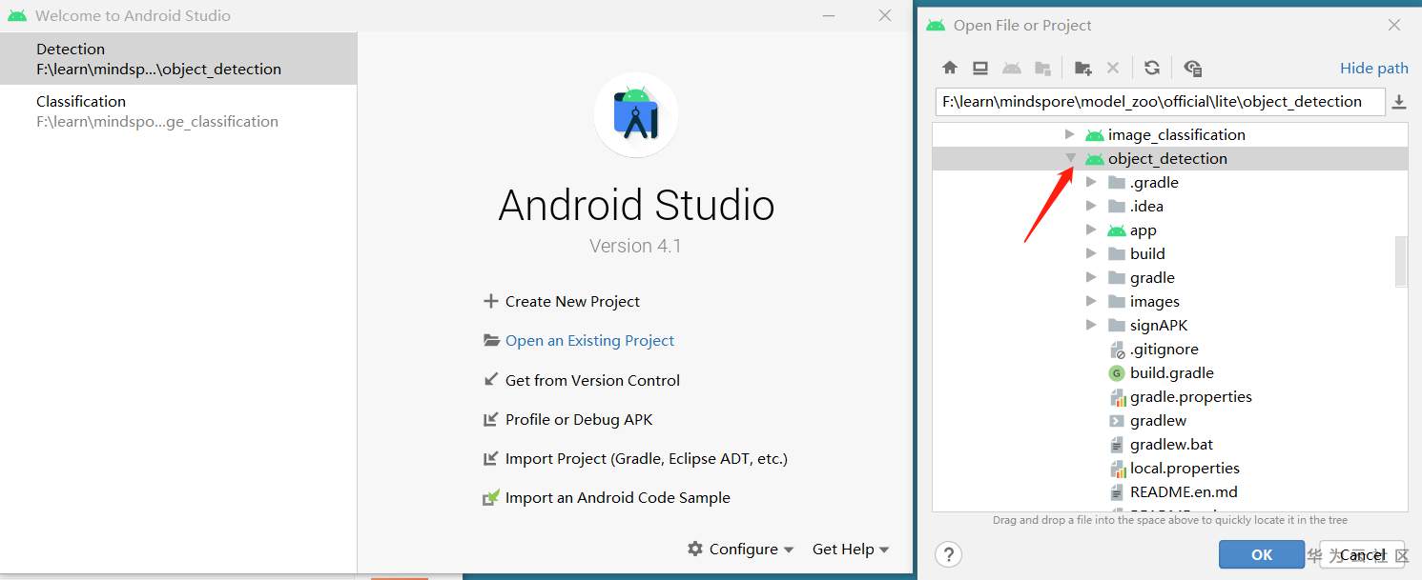Close the Open File or Project dialog
The width and height of the screenshot is (1422, 580).
(1394, 26)
